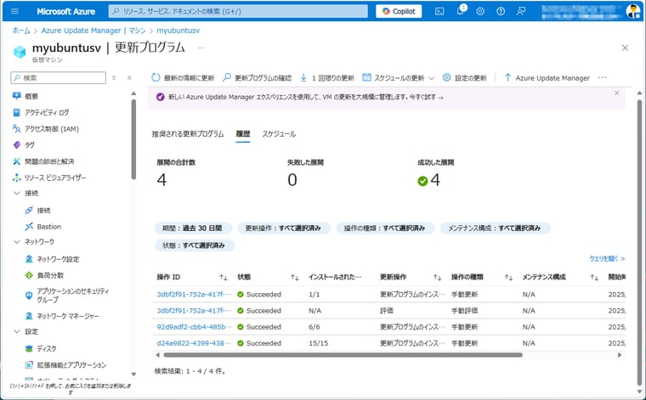646x400 pixels.
Task: Switch to the スケジュール tab
Action: click(x=279, y=133)
